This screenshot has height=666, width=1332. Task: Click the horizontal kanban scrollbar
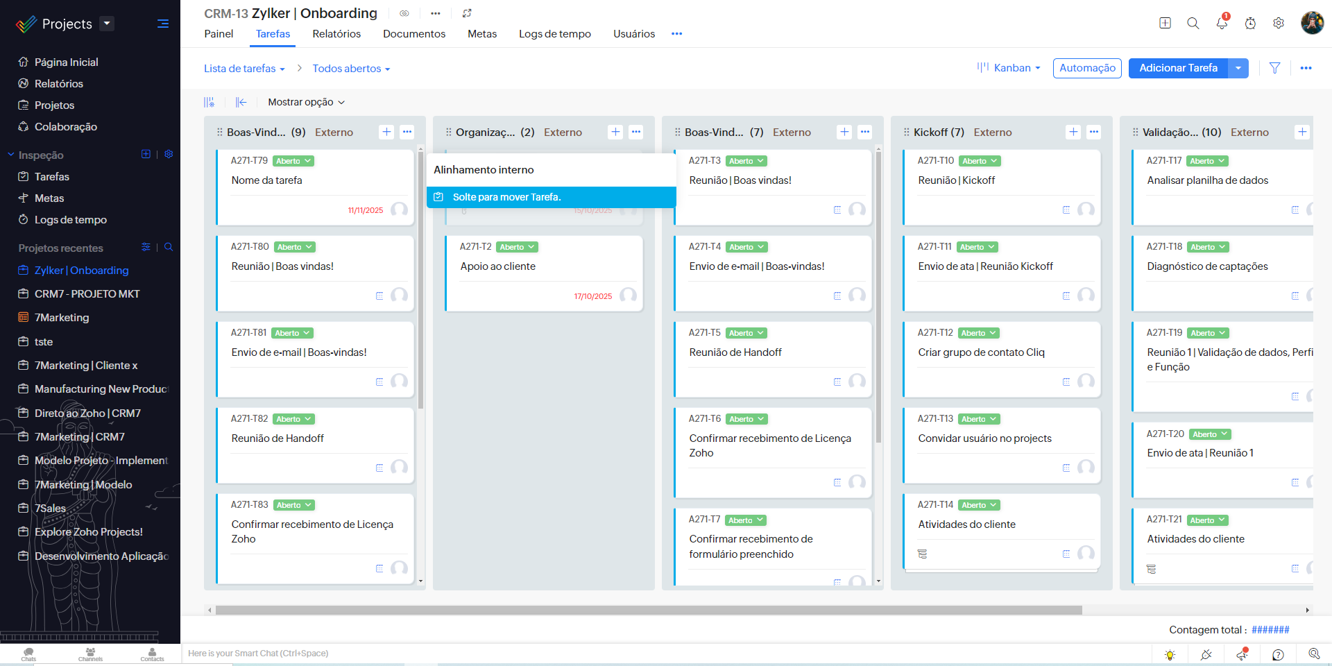[x=649, y=610]
